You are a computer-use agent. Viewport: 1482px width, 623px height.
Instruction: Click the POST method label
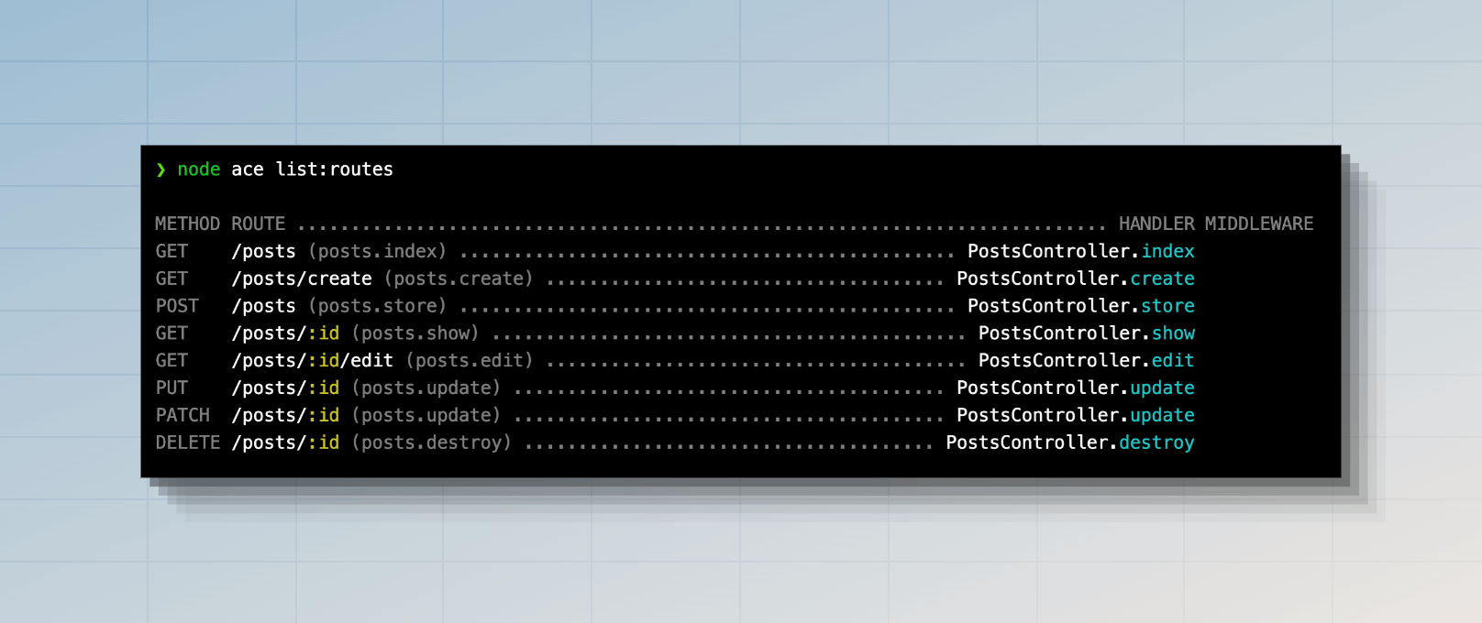click(177, 306)
